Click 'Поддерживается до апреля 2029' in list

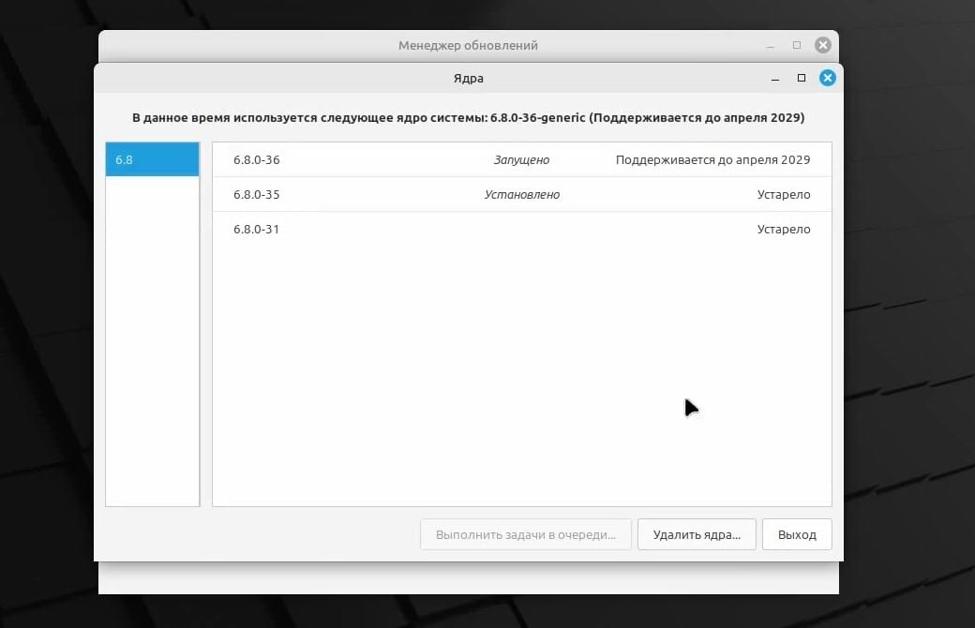coord(712,159)
